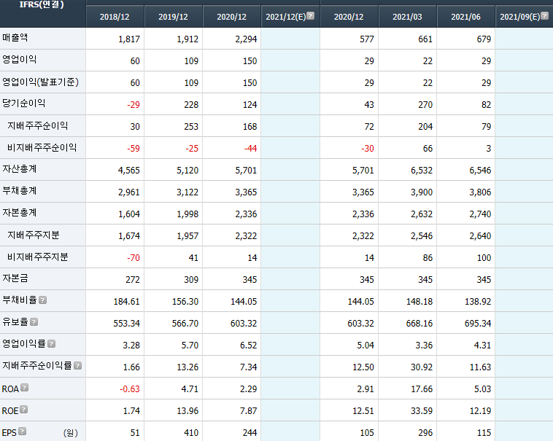Click the (원) unit label in EPS row
The width and height of the screenshot is (553, 441).
click(x=71, y=432)
